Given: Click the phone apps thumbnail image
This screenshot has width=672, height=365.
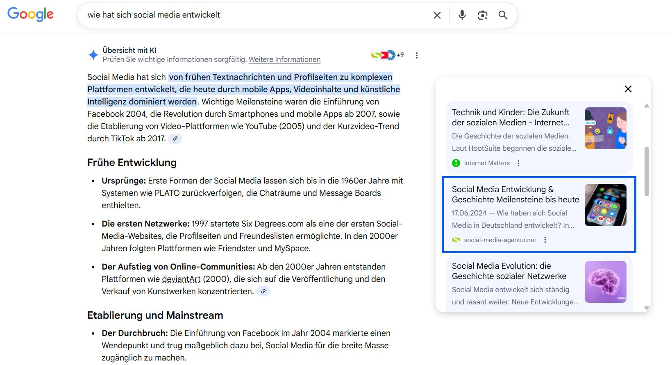Looking at the screenshot, I should [605, 205].
